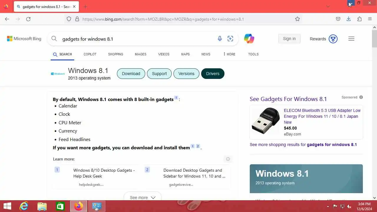Open the ELECOM Bluetooth USB Adapter link

322,116
